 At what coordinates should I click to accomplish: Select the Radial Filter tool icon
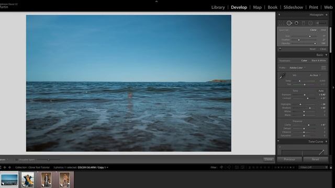tap(310, 23)
